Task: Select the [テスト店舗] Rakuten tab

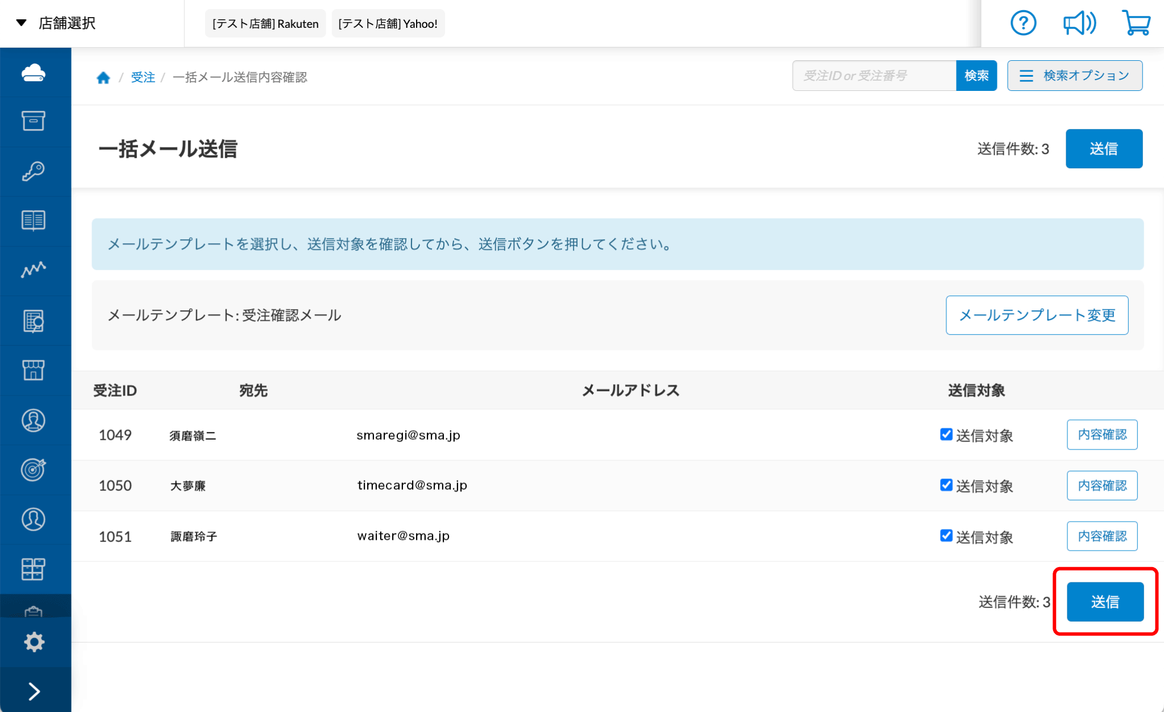Action: point(265,24)
